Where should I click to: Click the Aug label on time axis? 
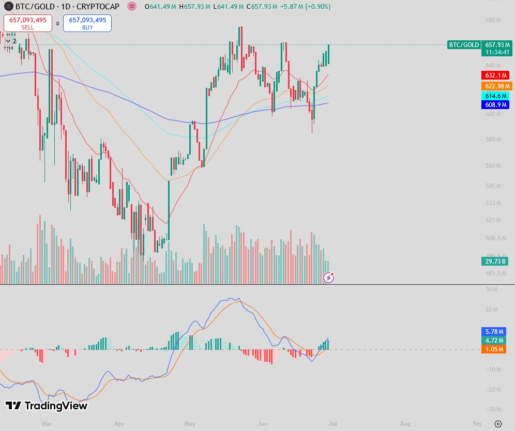(405, 424)
